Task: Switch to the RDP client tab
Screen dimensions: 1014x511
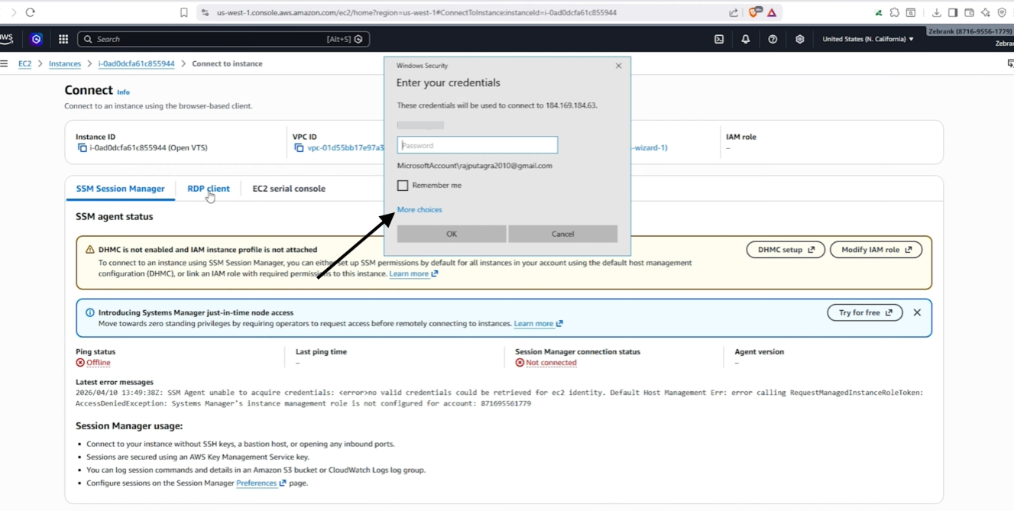Action: [x=209, y=189]
